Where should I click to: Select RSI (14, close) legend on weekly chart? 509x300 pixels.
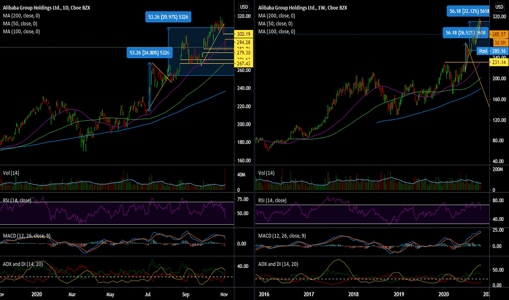273,200
